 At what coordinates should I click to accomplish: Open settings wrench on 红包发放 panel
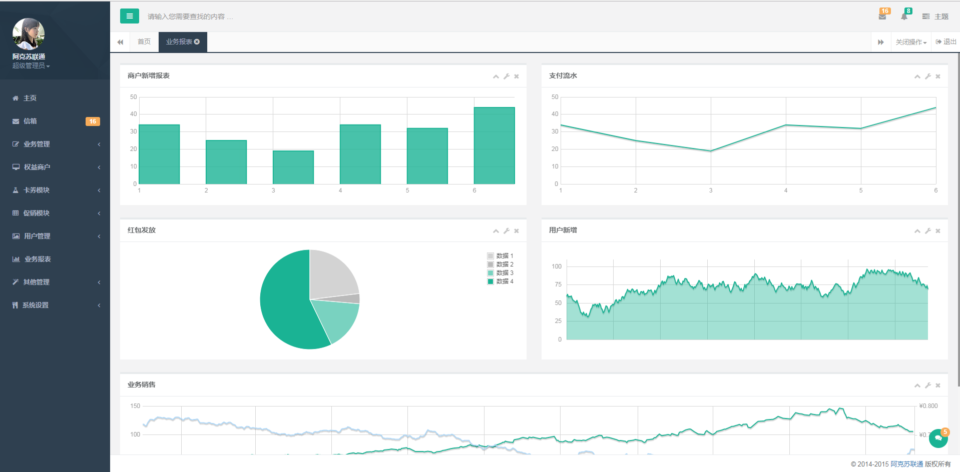[x=507, y=231]
